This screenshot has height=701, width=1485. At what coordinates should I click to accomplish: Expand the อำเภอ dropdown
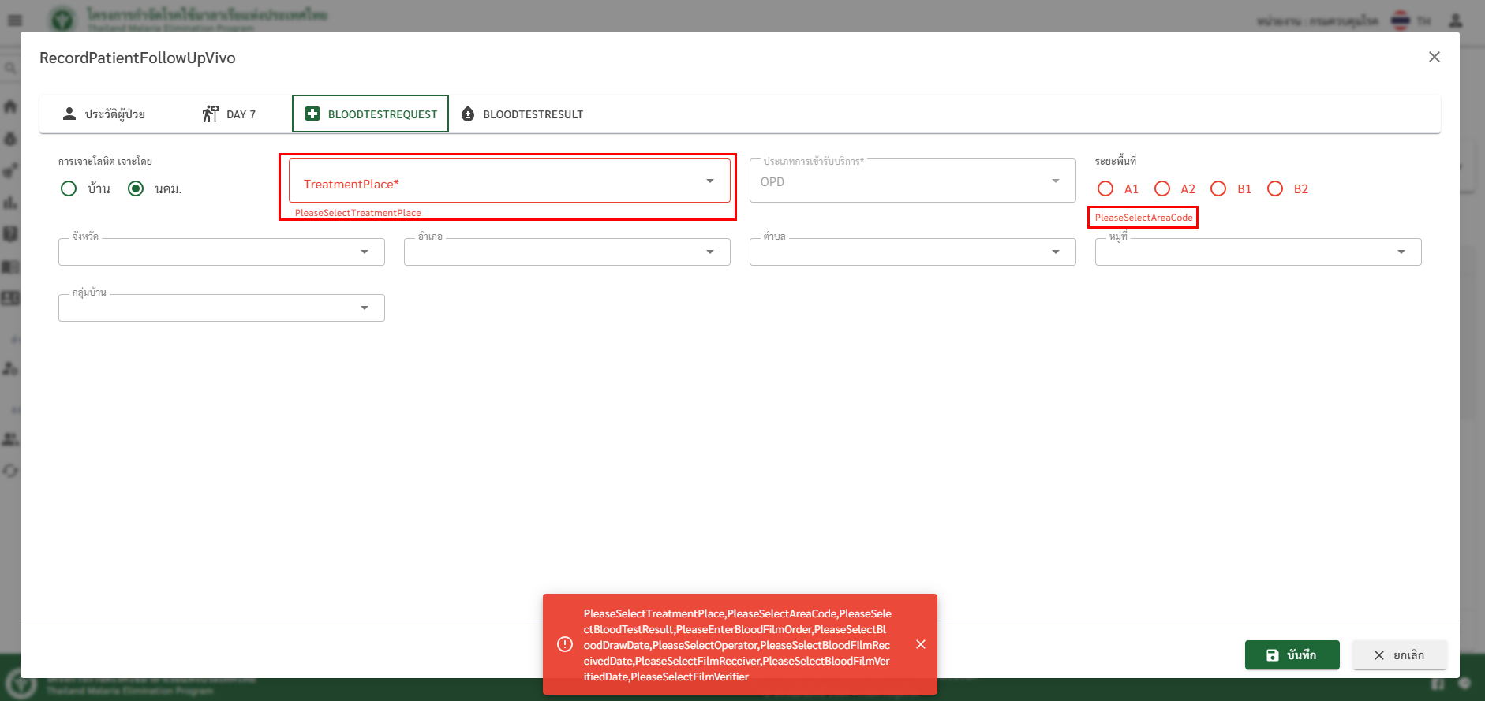coord(567,252)
